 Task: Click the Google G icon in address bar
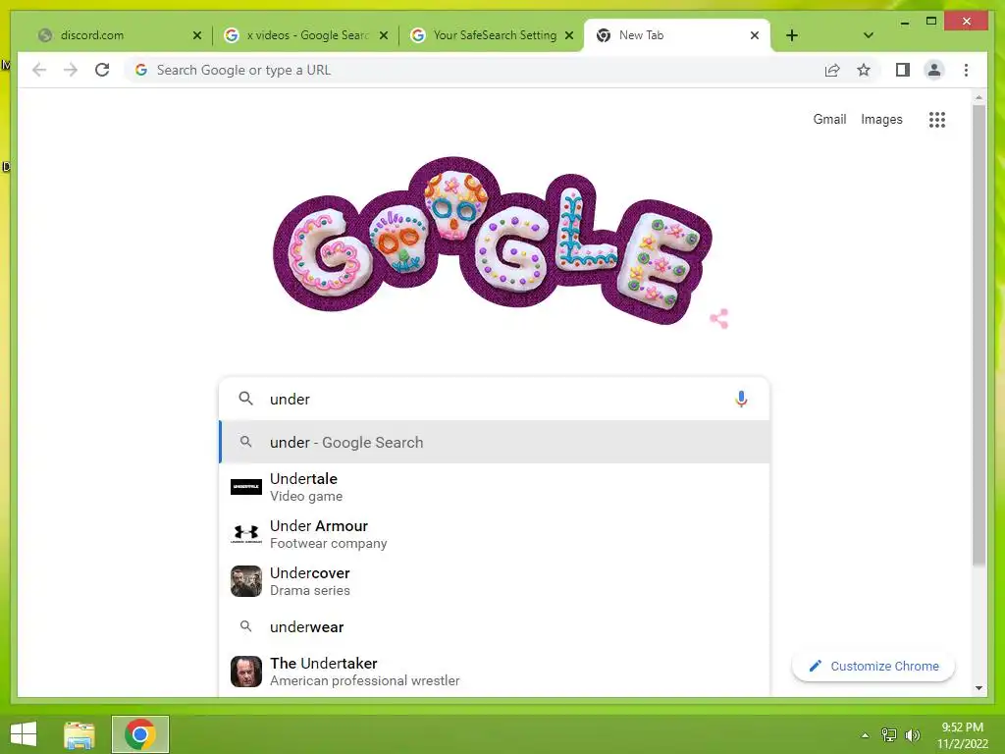pyautogui.click(x=141, y=70)
